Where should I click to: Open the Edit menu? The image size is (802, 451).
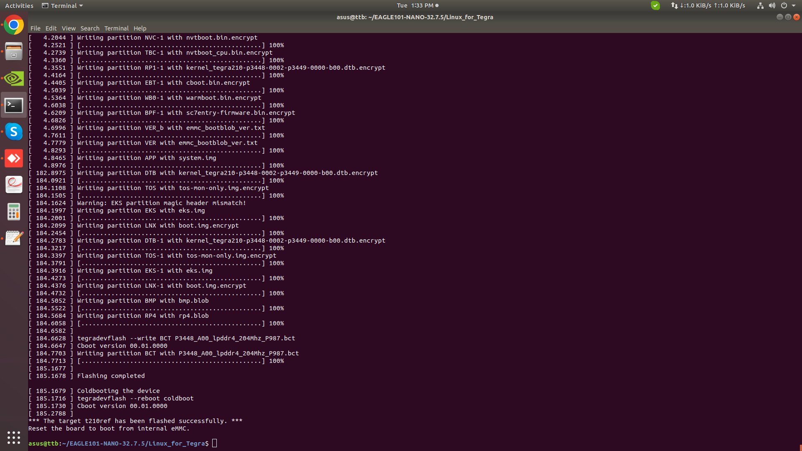51,28
